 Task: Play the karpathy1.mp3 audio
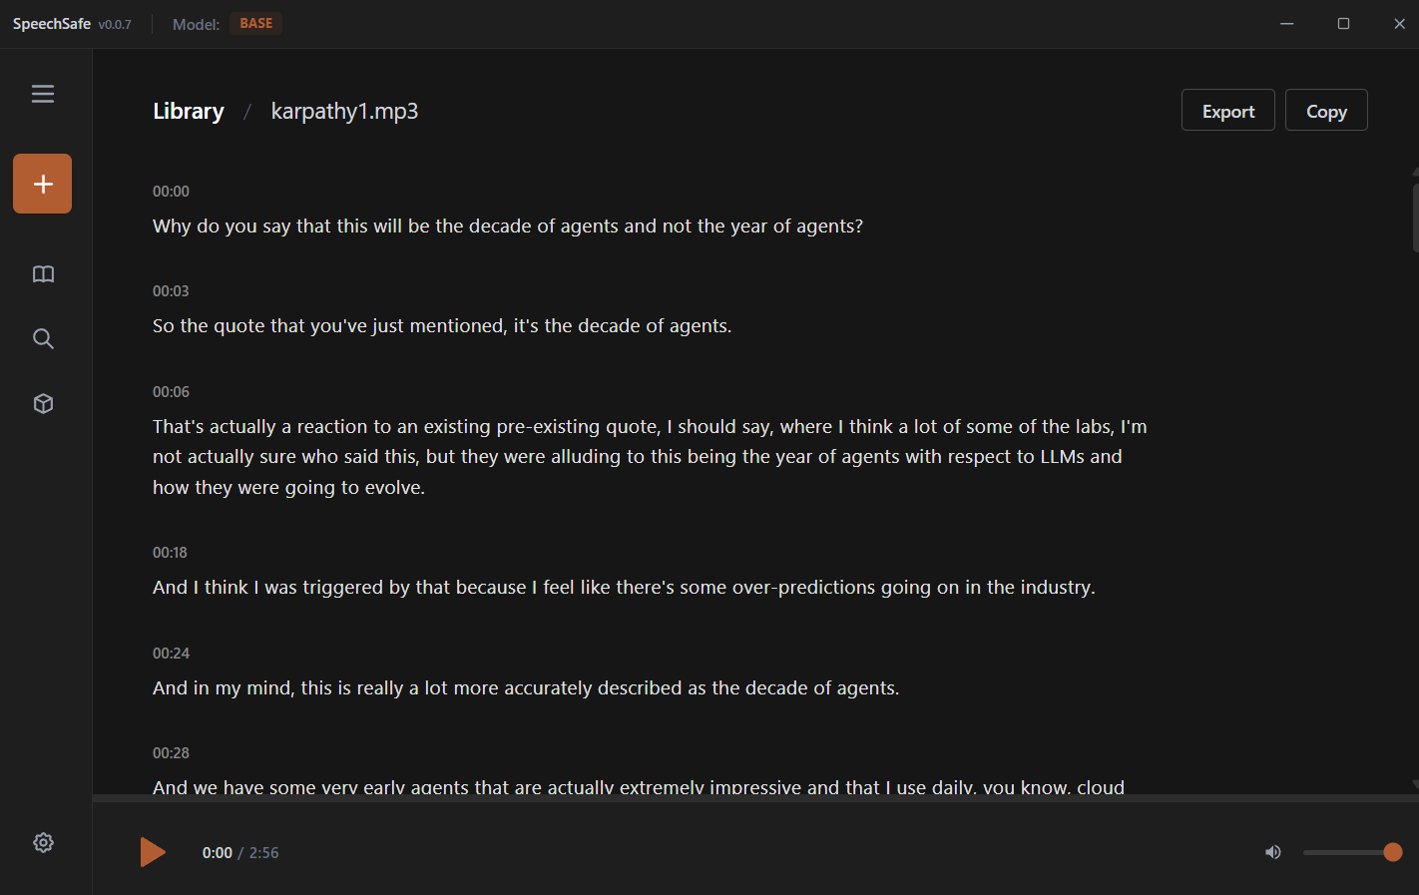coord(153,852)
